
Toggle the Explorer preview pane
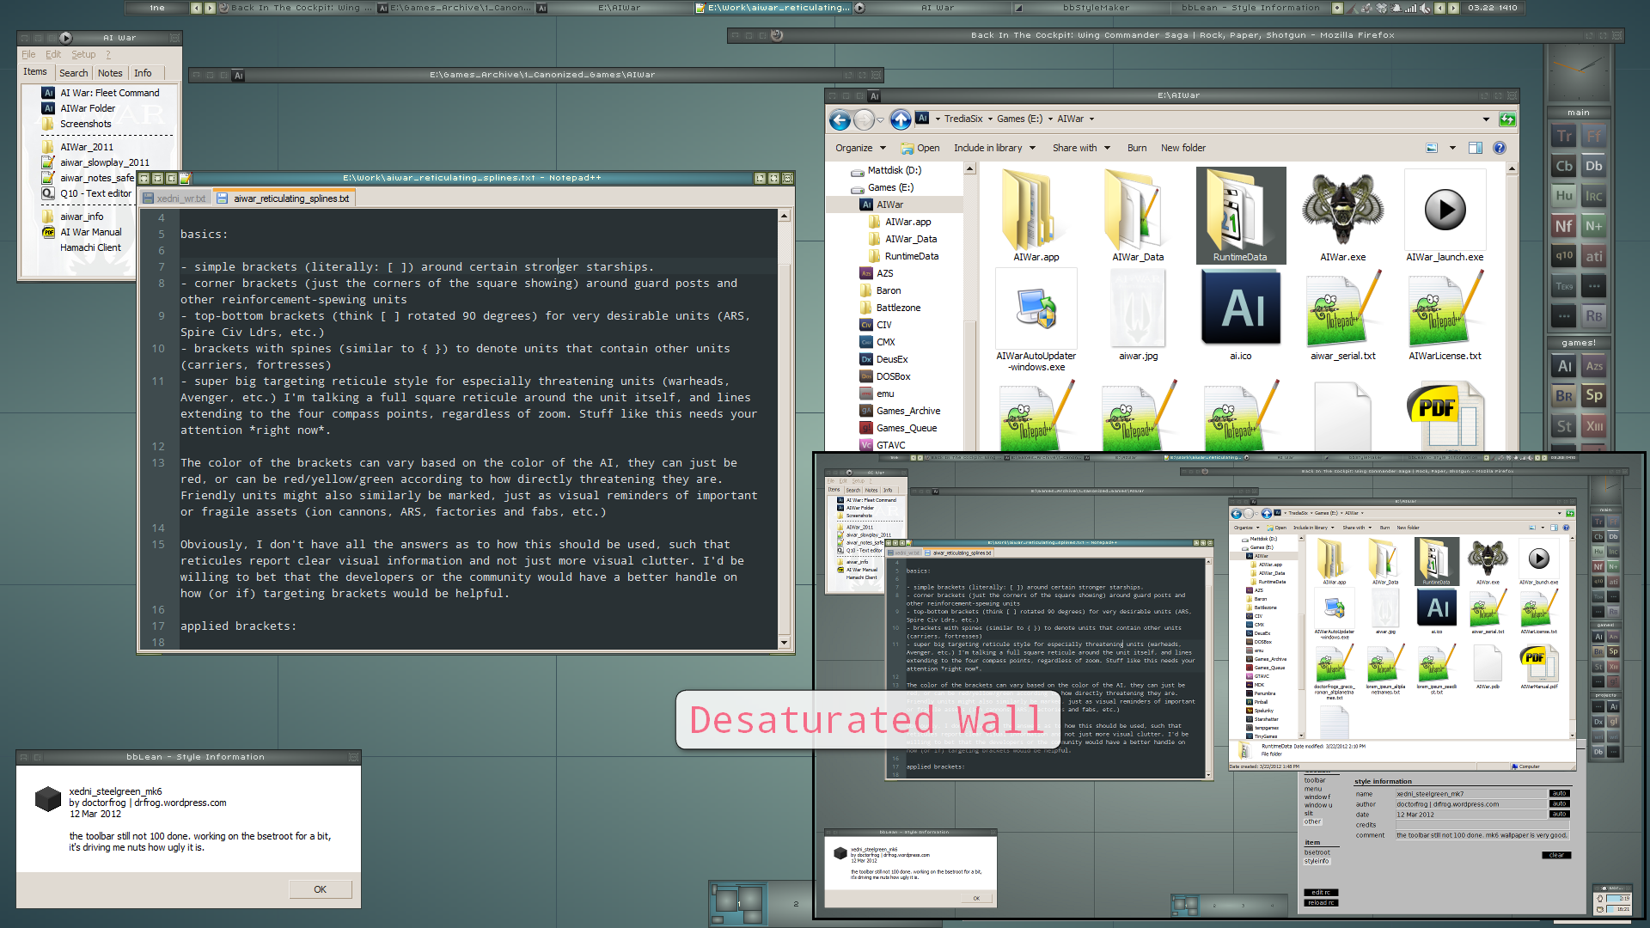click(x=1476, y=148)
